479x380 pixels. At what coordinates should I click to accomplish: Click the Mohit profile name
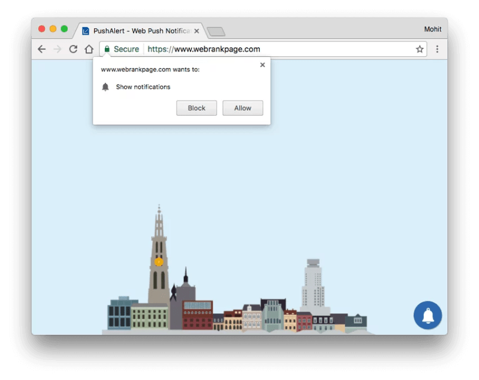click(432, 29)
